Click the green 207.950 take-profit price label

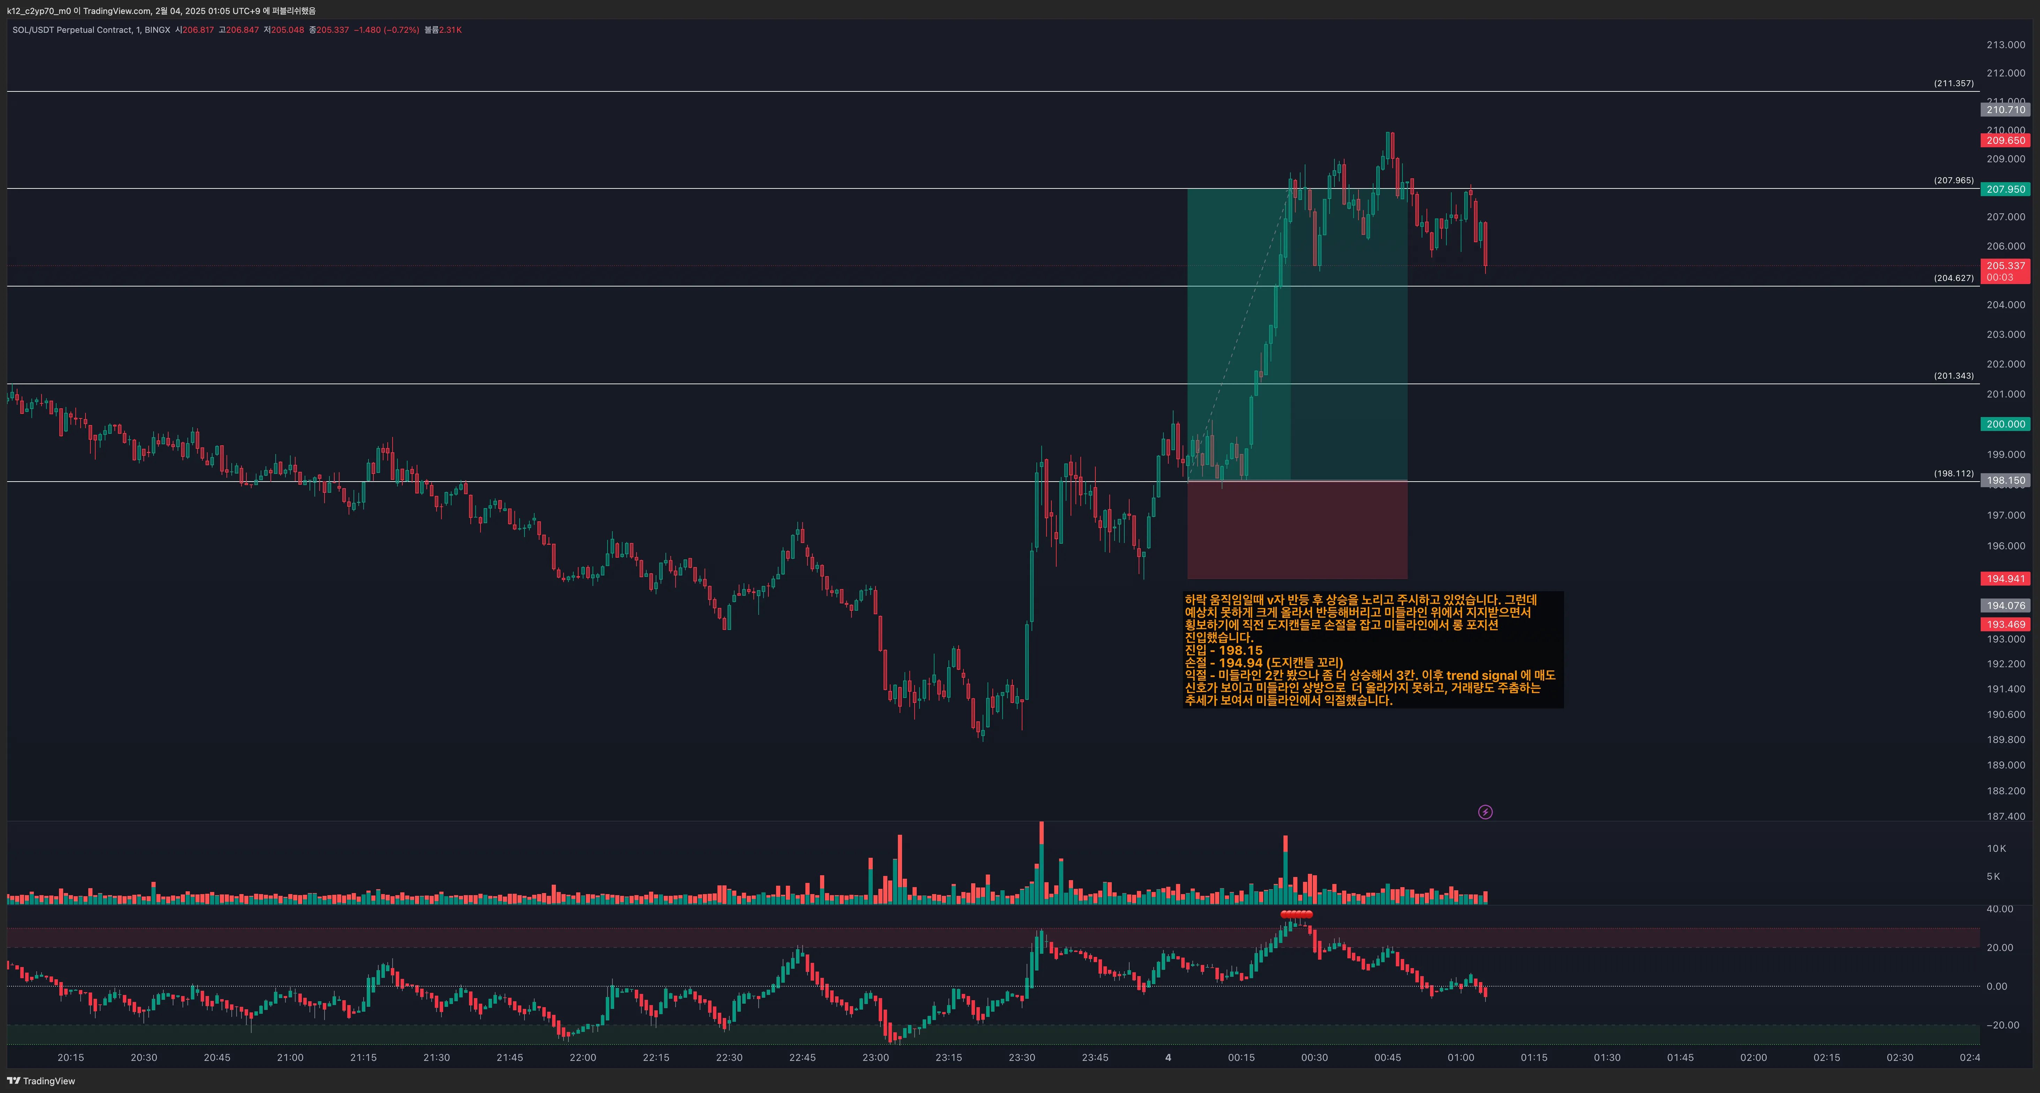click(x=2005, y=189)
